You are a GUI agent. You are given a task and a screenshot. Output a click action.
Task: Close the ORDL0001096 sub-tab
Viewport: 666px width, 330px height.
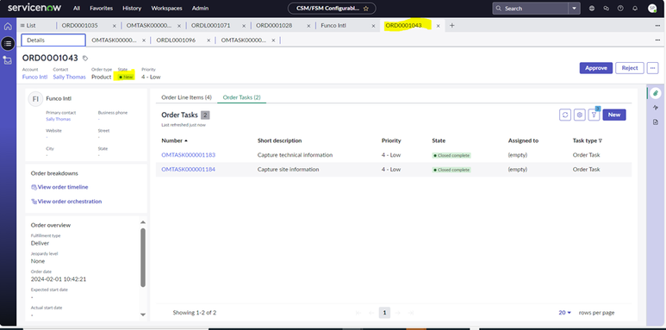(209, 40)
